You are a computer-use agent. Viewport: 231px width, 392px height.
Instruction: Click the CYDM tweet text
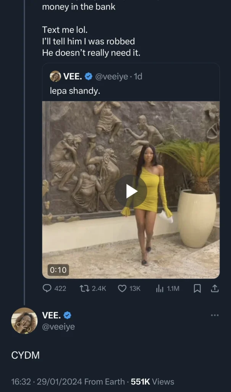pos(25,355)
